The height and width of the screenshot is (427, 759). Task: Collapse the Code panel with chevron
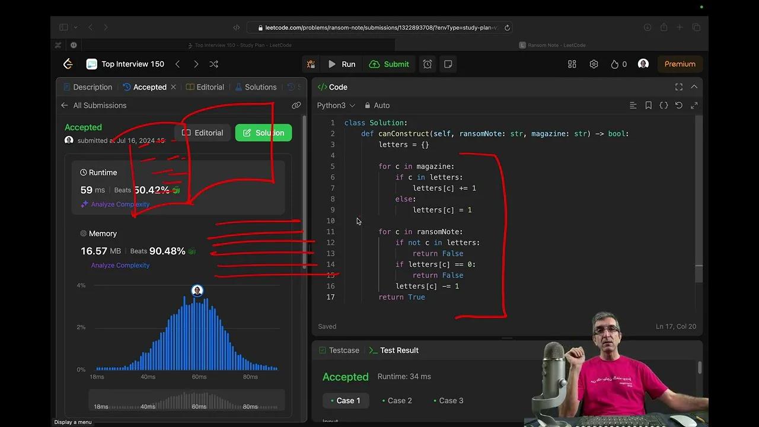[x=694, y=87]
